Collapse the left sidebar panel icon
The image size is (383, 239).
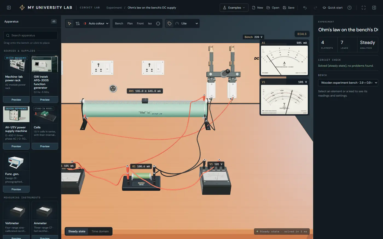(9, 8)
